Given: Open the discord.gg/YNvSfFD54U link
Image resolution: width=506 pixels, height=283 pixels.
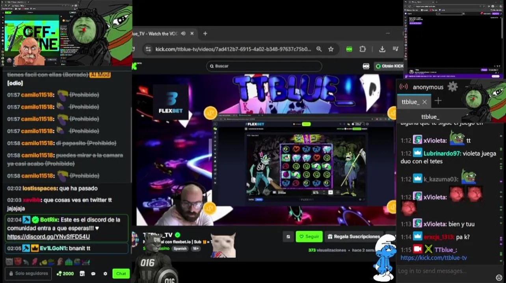Looking at the screenshot, I should pyautogui.click(x=48, y=237).
